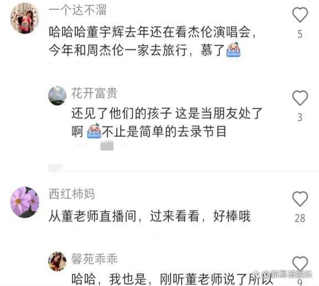The image size is (319, 286).
Task: Open 一个达不溜's profile avatar
Action: (24, 18)
